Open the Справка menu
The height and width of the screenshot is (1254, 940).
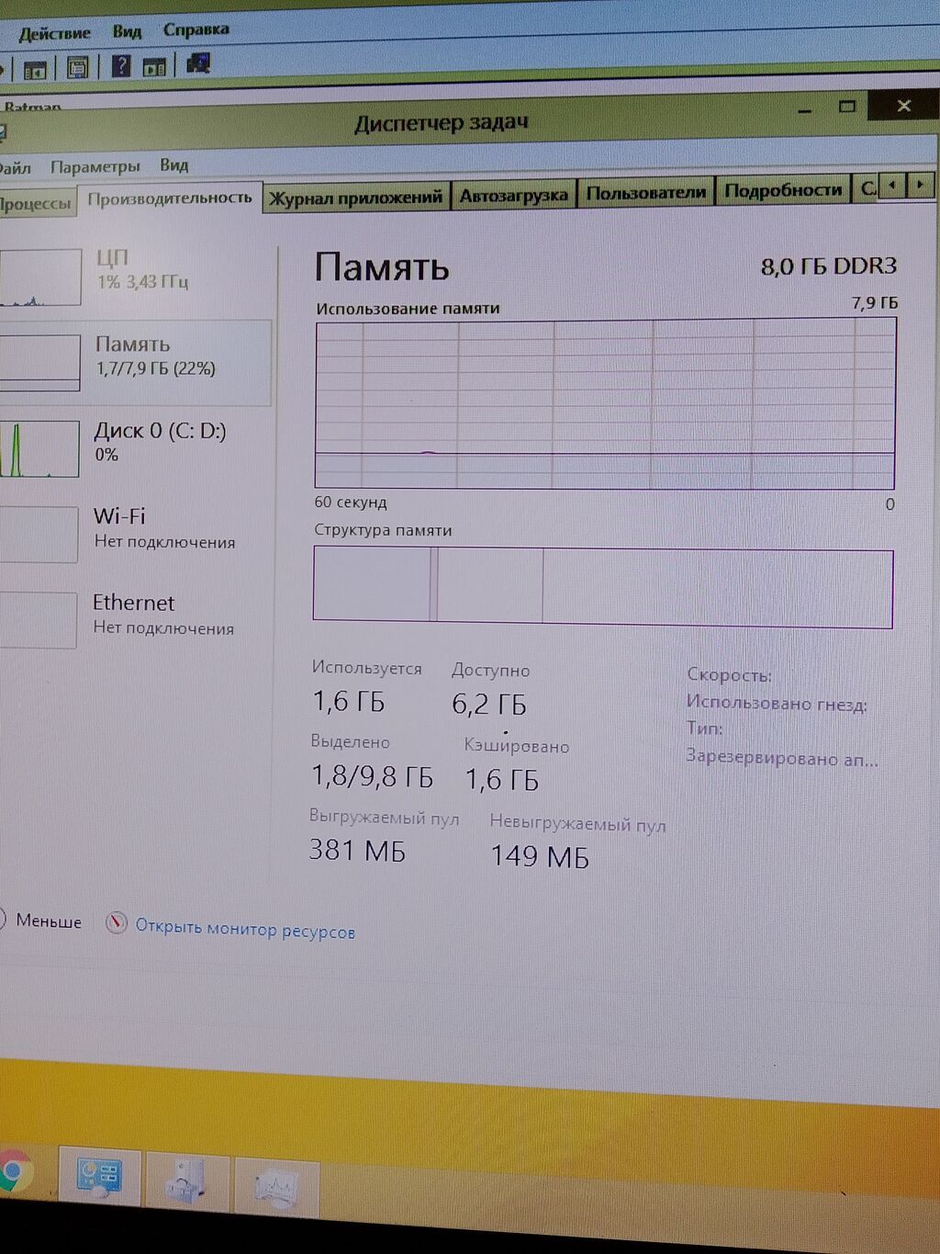click(x=196, y=29)
